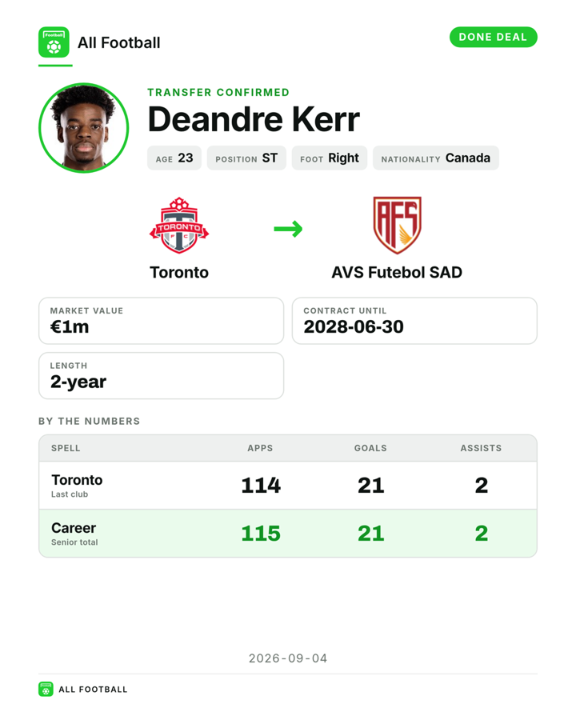Click the AVS Futebol SAD crest
The image size is (576, 720).
point(397,225)
